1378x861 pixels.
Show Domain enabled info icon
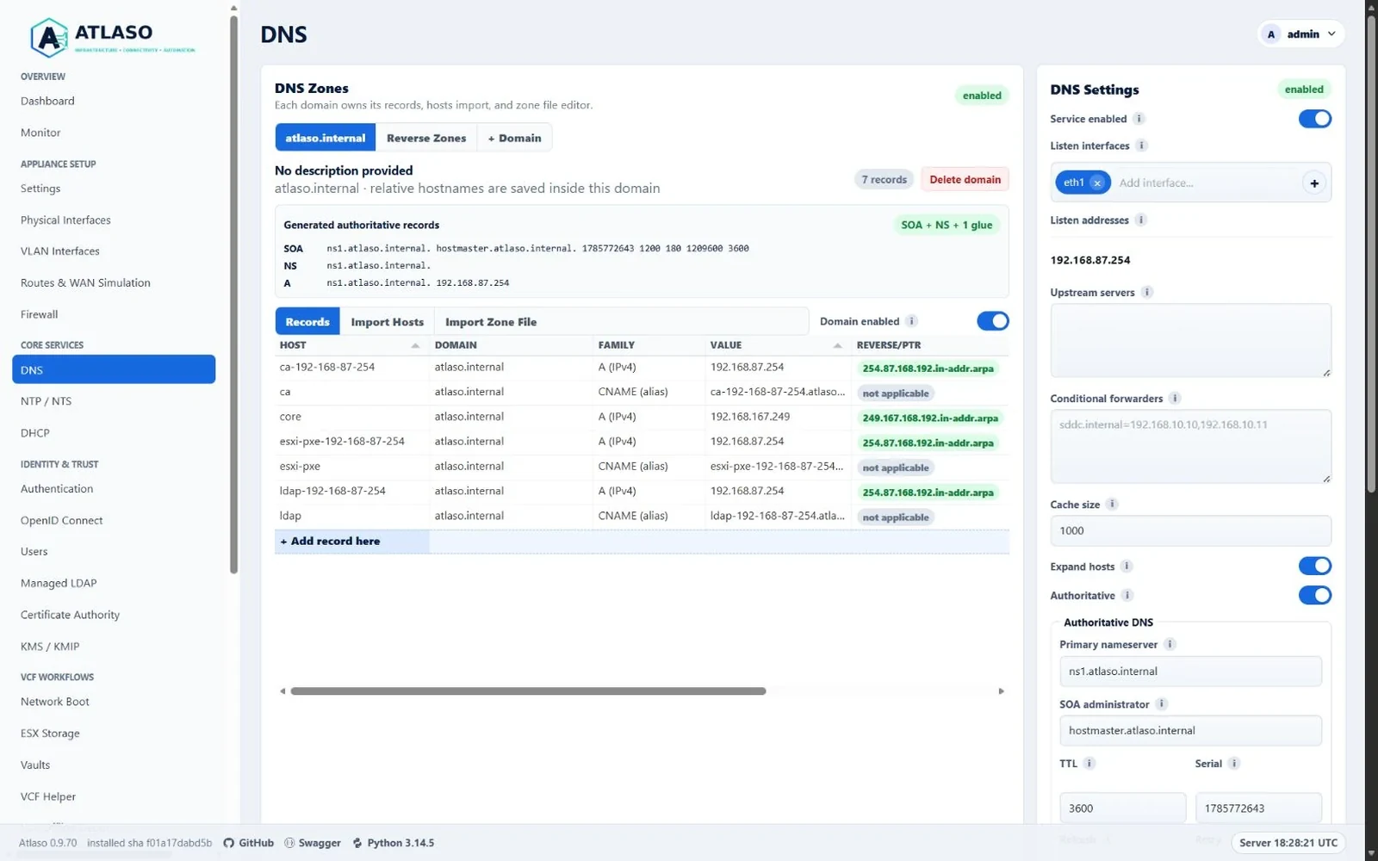(911, 321)
